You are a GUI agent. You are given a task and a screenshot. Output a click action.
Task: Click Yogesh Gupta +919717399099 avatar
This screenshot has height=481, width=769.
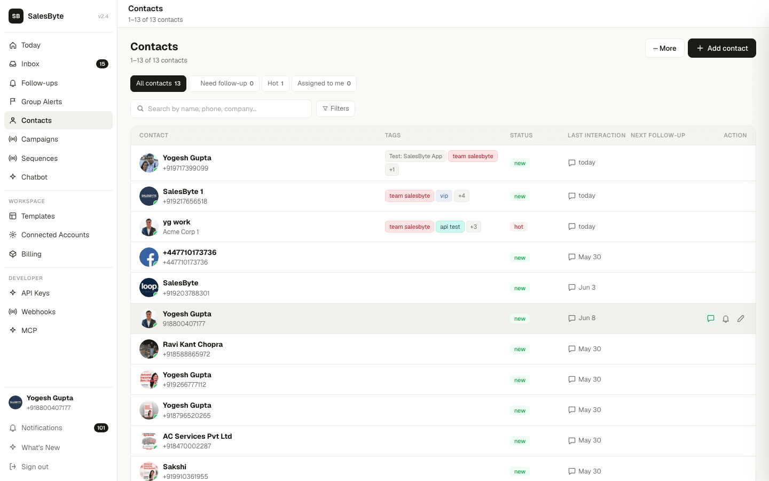click(x=149, y=163)
